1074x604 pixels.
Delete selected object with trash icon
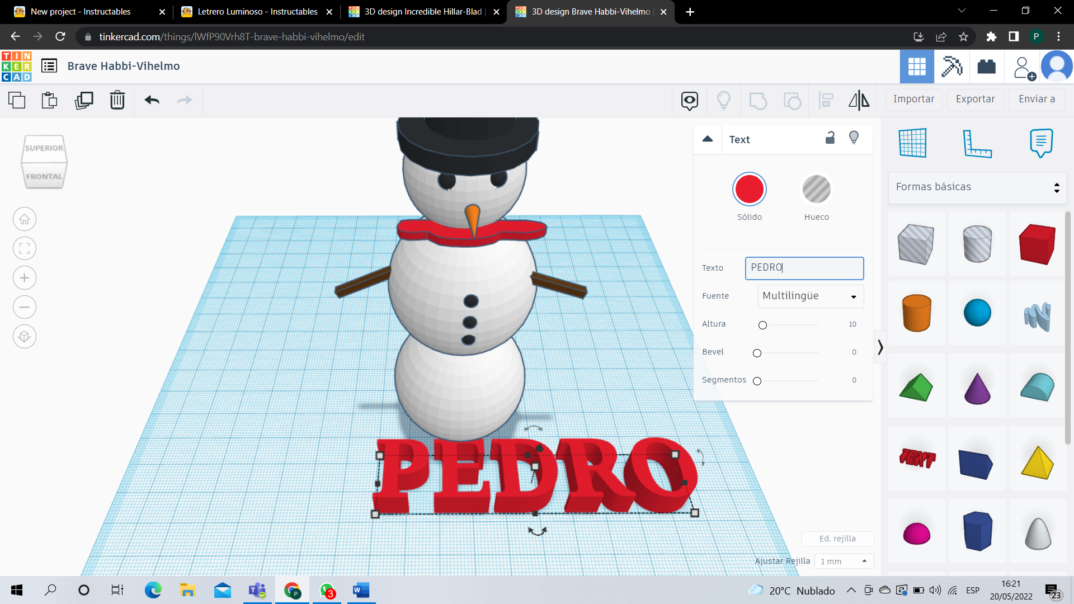(117, 100)
